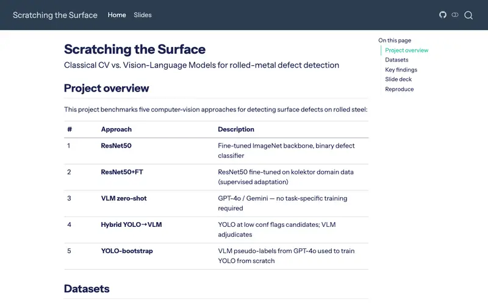The width and height of the screenshot is (488, 305).
Task: Click row number 1 in table
Action: click(68, 146)
